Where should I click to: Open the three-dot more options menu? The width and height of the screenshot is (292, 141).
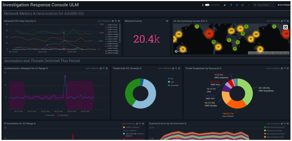click(249, 5)
